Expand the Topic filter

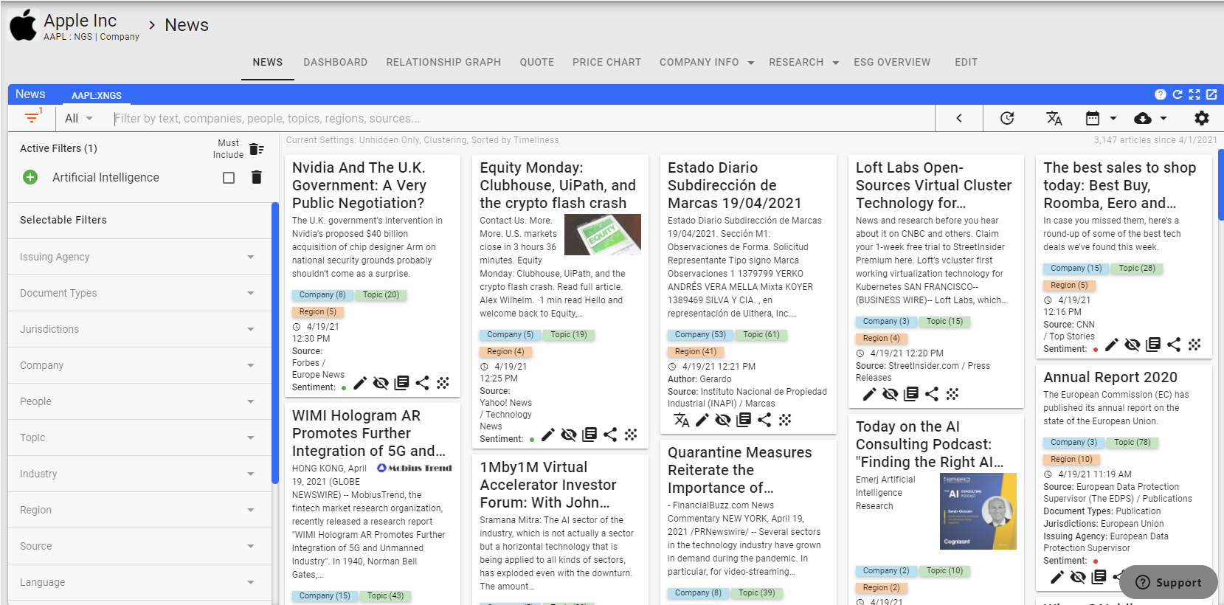pyautogui.click(x=140, y=438)
